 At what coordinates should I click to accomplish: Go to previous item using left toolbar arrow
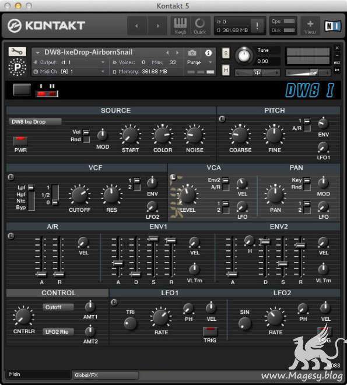tap(136, 26)
